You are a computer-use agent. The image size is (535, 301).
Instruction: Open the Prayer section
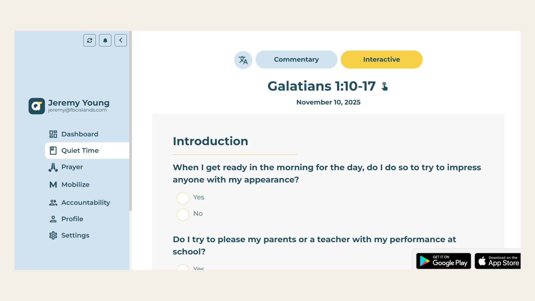[72, 167]
